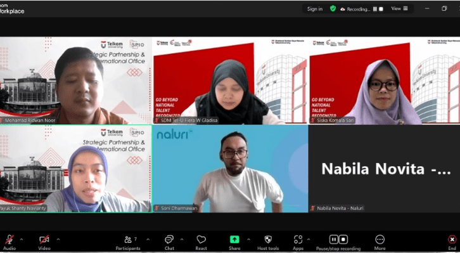Pause recording in the bottom toolbar
The width and height of the screenshot is (460, 253).
click(x=334, y=240)
